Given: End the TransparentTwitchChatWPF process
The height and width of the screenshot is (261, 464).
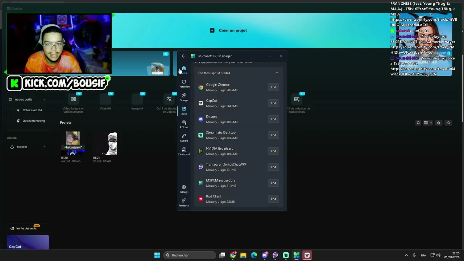Looking at the screenshot, I should [273, 167].
